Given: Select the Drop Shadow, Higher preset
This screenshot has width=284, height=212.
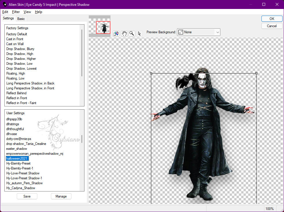Looking at the screenshot, I should [21, 58].
